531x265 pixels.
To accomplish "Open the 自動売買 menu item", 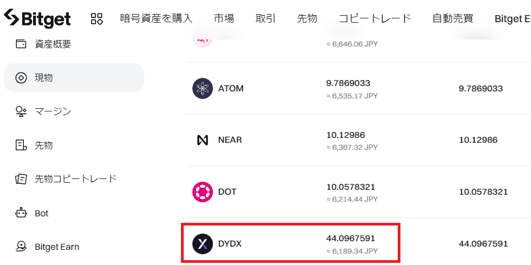I will pyautogui.click(x=453, y=18).
